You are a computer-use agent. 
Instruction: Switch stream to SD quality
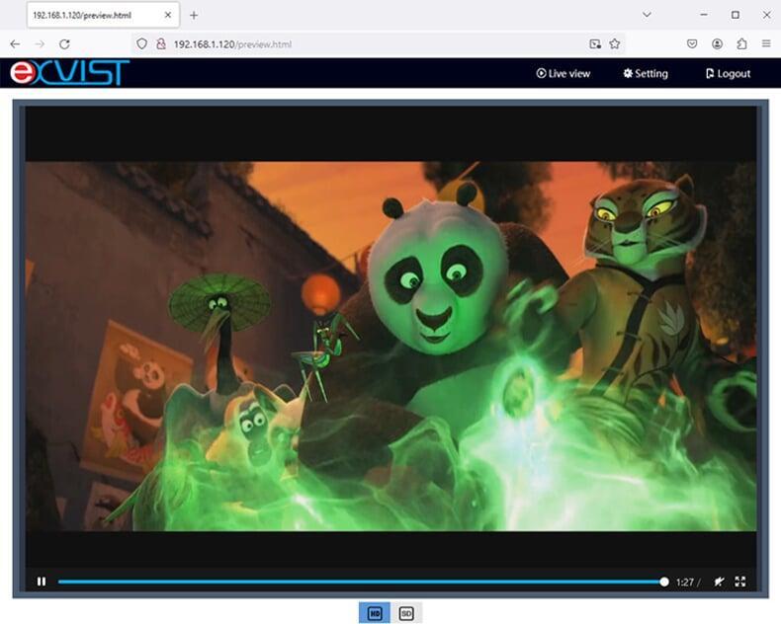[406, 613]
